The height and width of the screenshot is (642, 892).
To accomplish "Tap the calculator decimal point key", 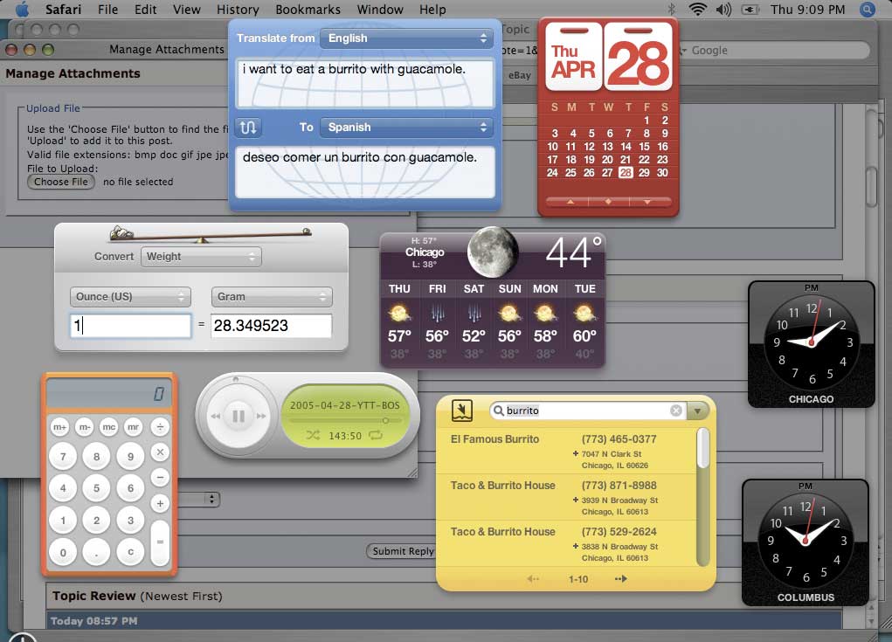I will (97, 551).
